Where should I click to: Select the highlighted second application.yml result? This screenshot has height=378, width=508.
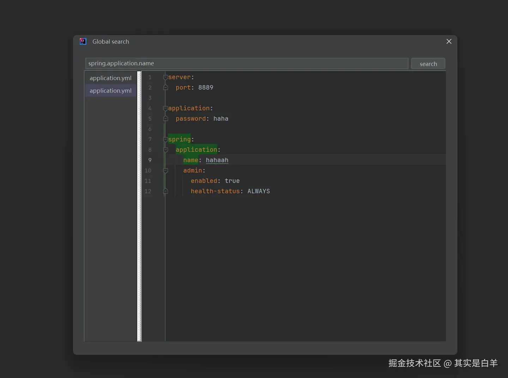coord(110,91)
